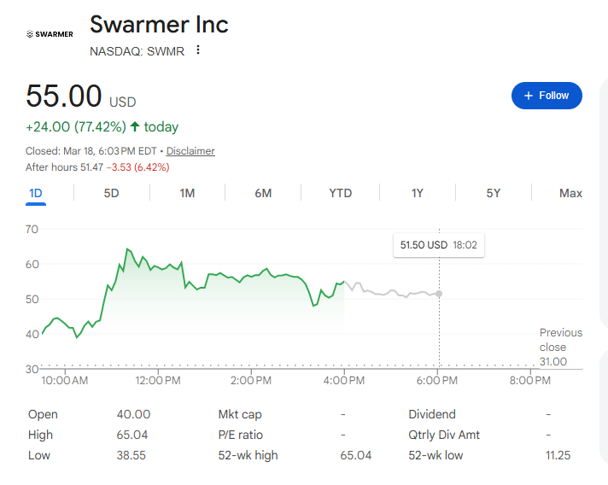Select the 6M chart range tab
Image resolution: width=608 pixels, height=485 pixels.
click(x=263, y=193)
